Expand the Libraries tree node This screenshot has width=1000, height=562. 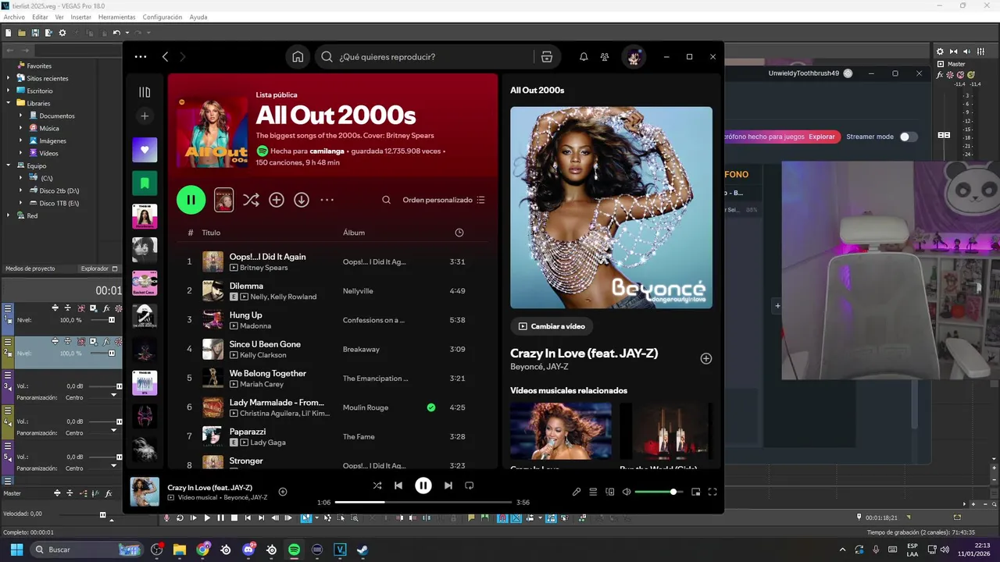(x=9, y=103)
